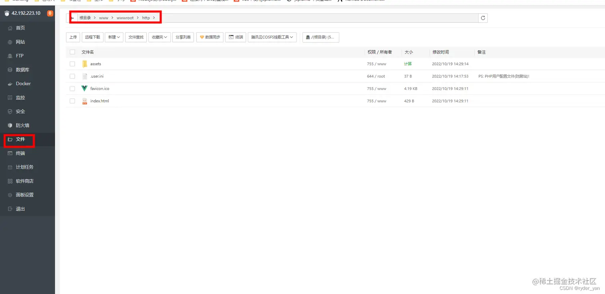605x294 pixels.
Task: Click the 远程下载 button
Action: (92, 37)
